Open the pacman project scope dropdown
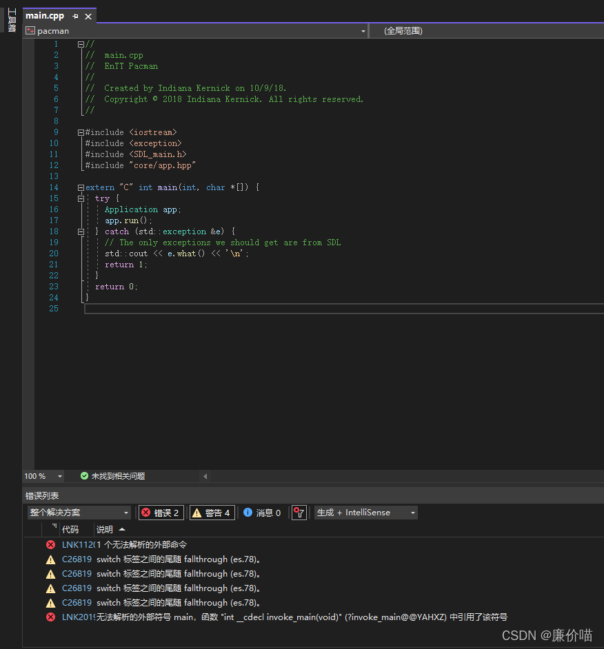The height and width of the screenshot is (649, 604). [x=363, y=31]
